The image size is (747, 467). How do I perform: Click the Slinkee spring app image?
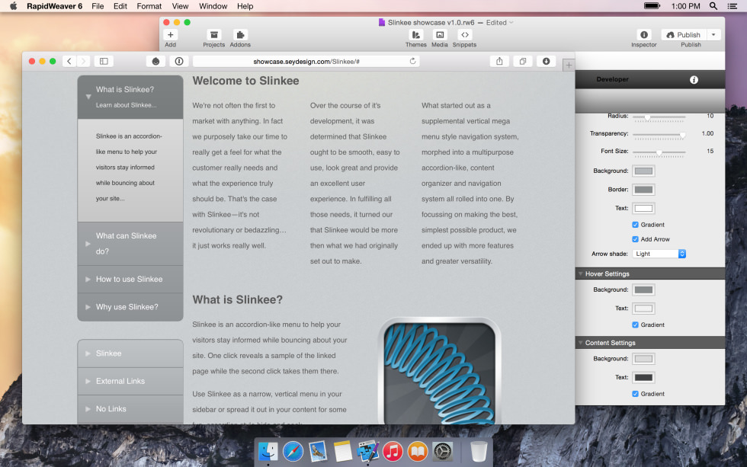pos(440,371)
